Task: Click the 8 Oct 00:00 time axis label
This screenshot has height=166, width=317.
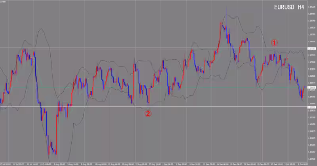Action: (x=303, y=163)
